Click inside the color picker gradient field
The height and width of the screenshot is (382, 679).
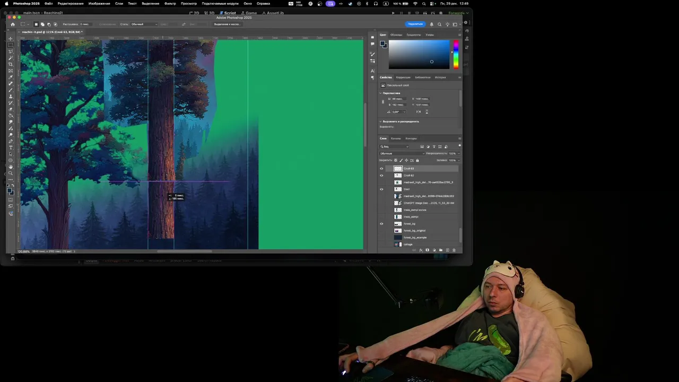(419, 55)
